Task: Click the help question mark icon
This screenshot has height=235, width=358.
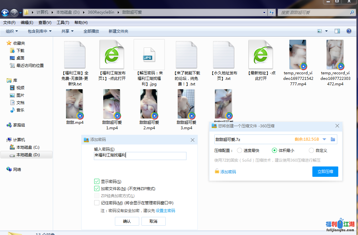Action: point(349,31)
